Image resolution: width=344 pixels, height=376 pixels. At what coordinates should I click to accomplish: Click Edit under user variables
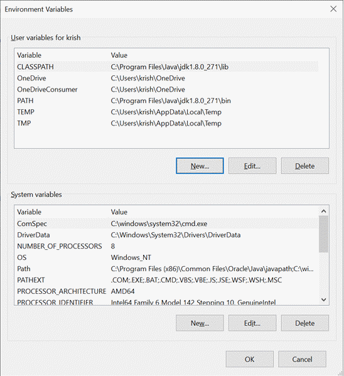252,166
